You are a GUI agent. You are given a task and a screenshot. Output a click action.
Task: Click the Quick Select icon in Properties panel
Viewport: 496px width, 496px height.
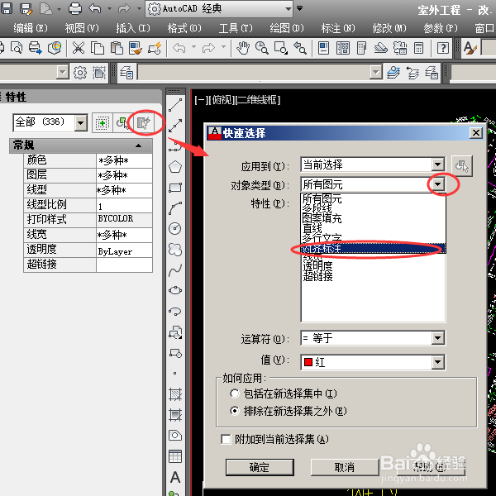click(143, 122)
